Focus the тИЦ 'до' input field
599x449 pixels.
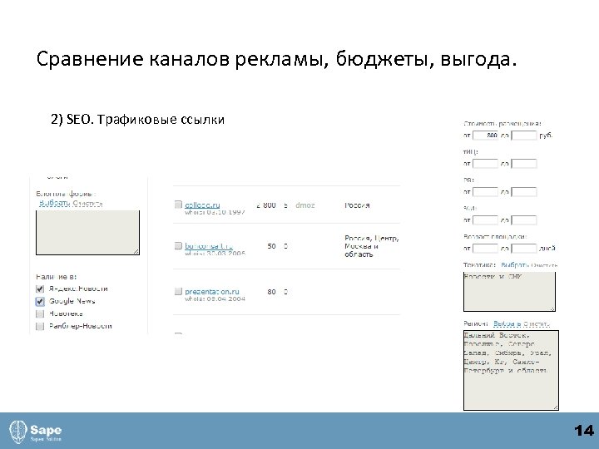pos(524,164)
